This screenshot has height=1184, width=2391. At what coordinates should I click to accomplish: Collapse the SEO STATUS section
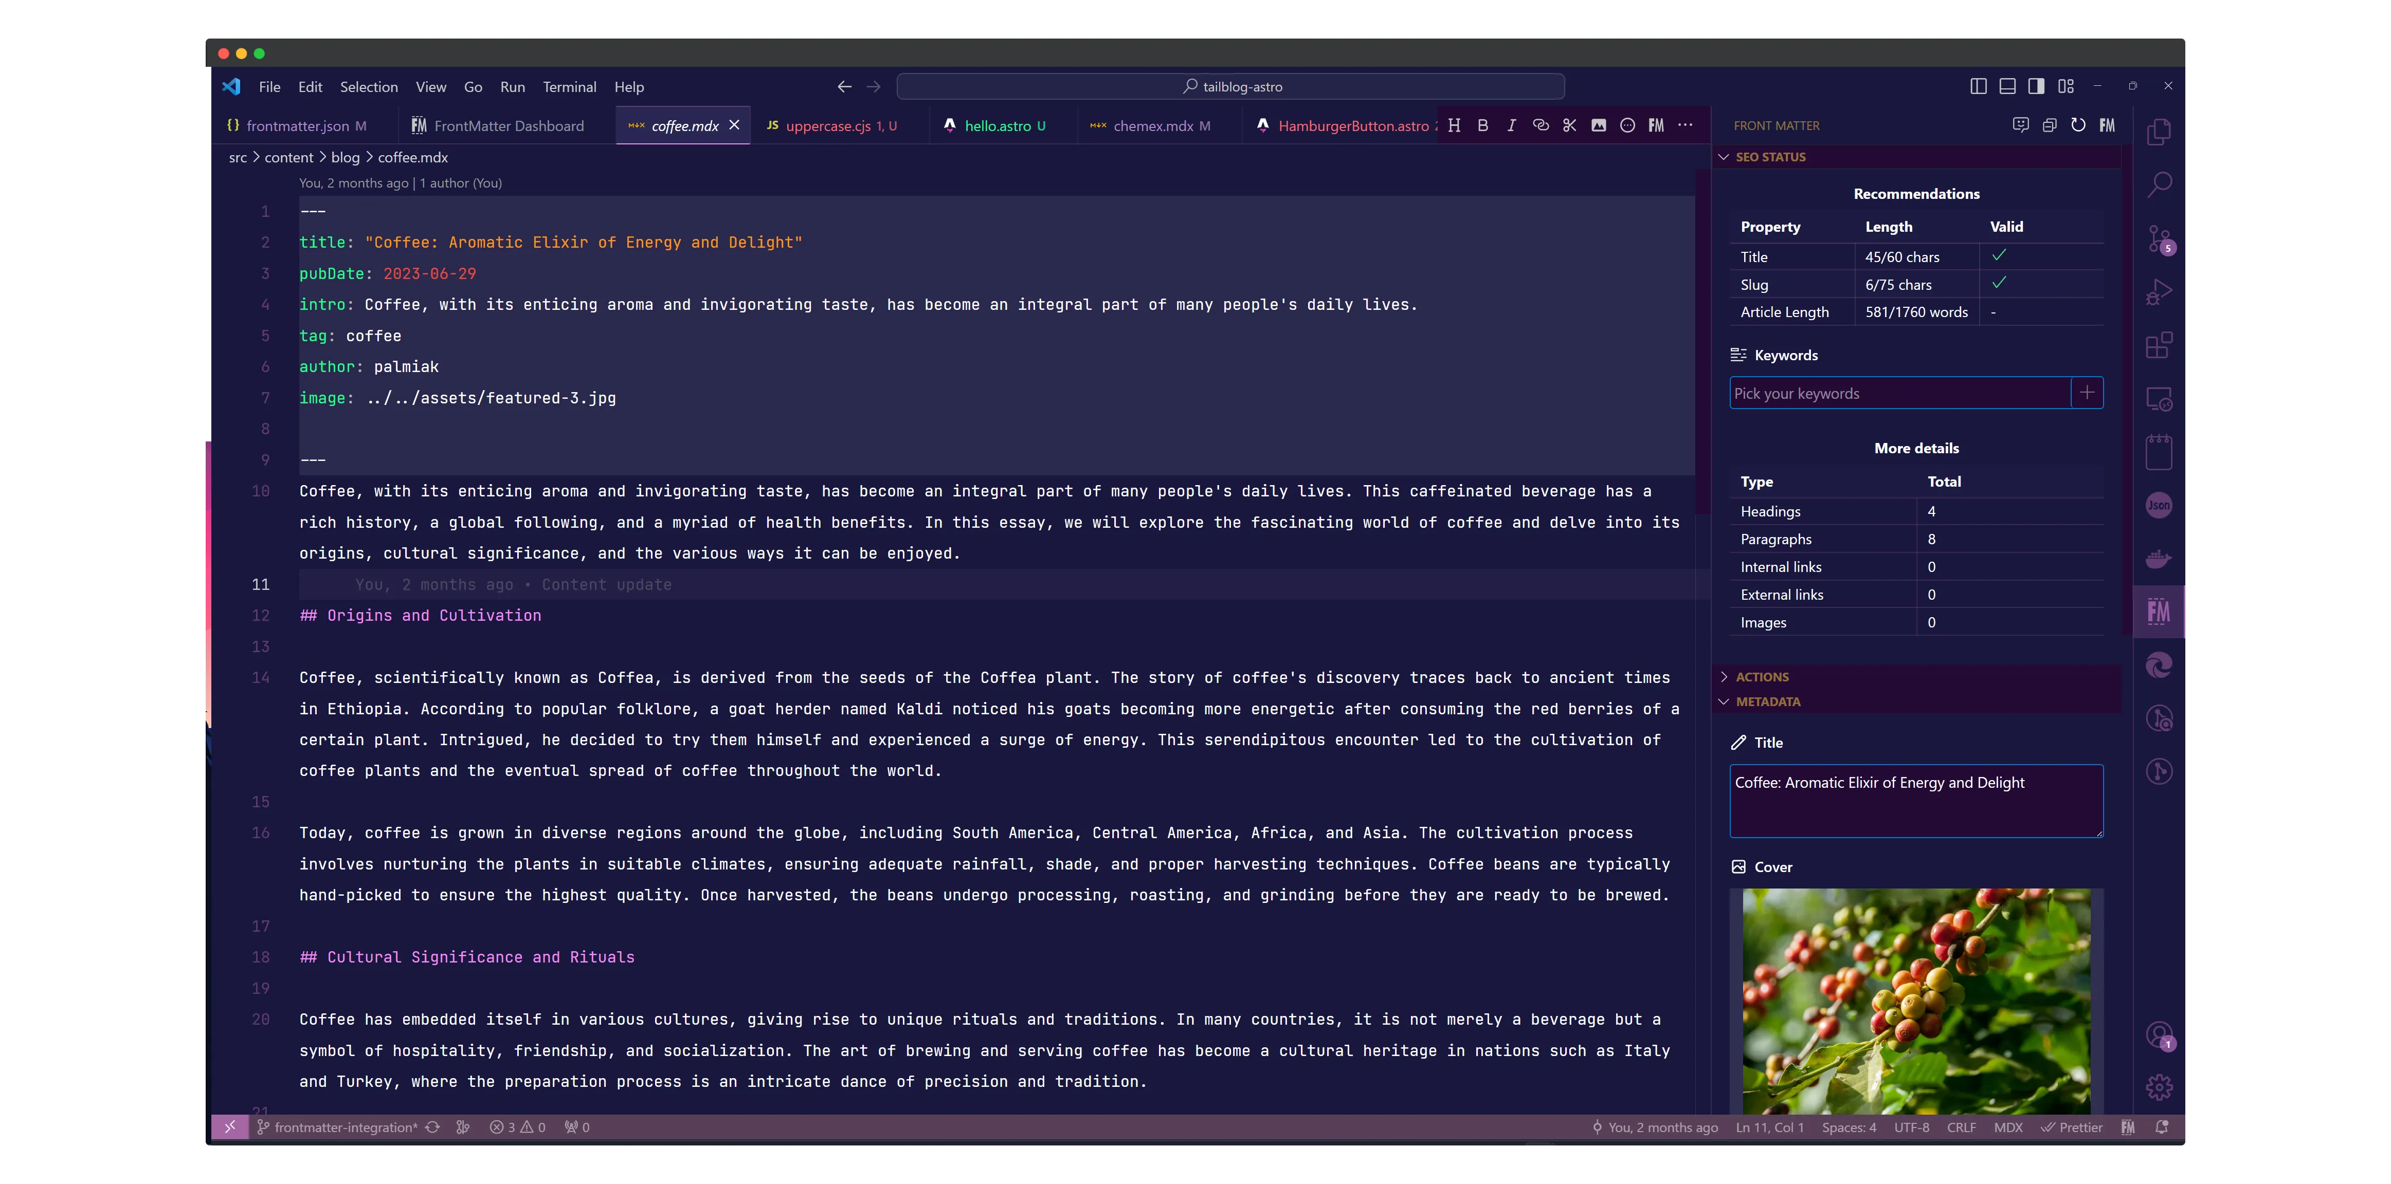pos(1770,157)
